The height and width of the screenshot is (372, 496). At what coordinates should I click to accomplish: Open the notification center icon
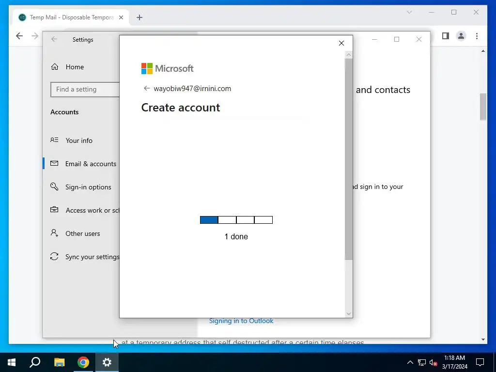pos(480,362)
